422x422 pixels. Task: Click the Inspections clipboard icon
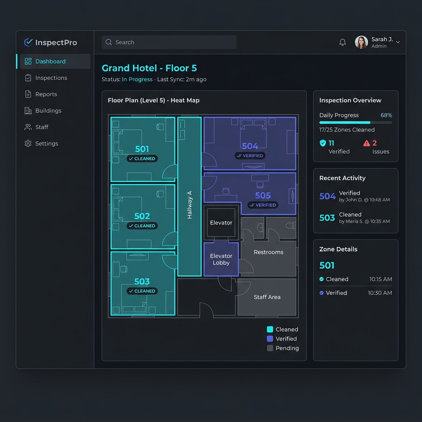(x=28, y=78)
